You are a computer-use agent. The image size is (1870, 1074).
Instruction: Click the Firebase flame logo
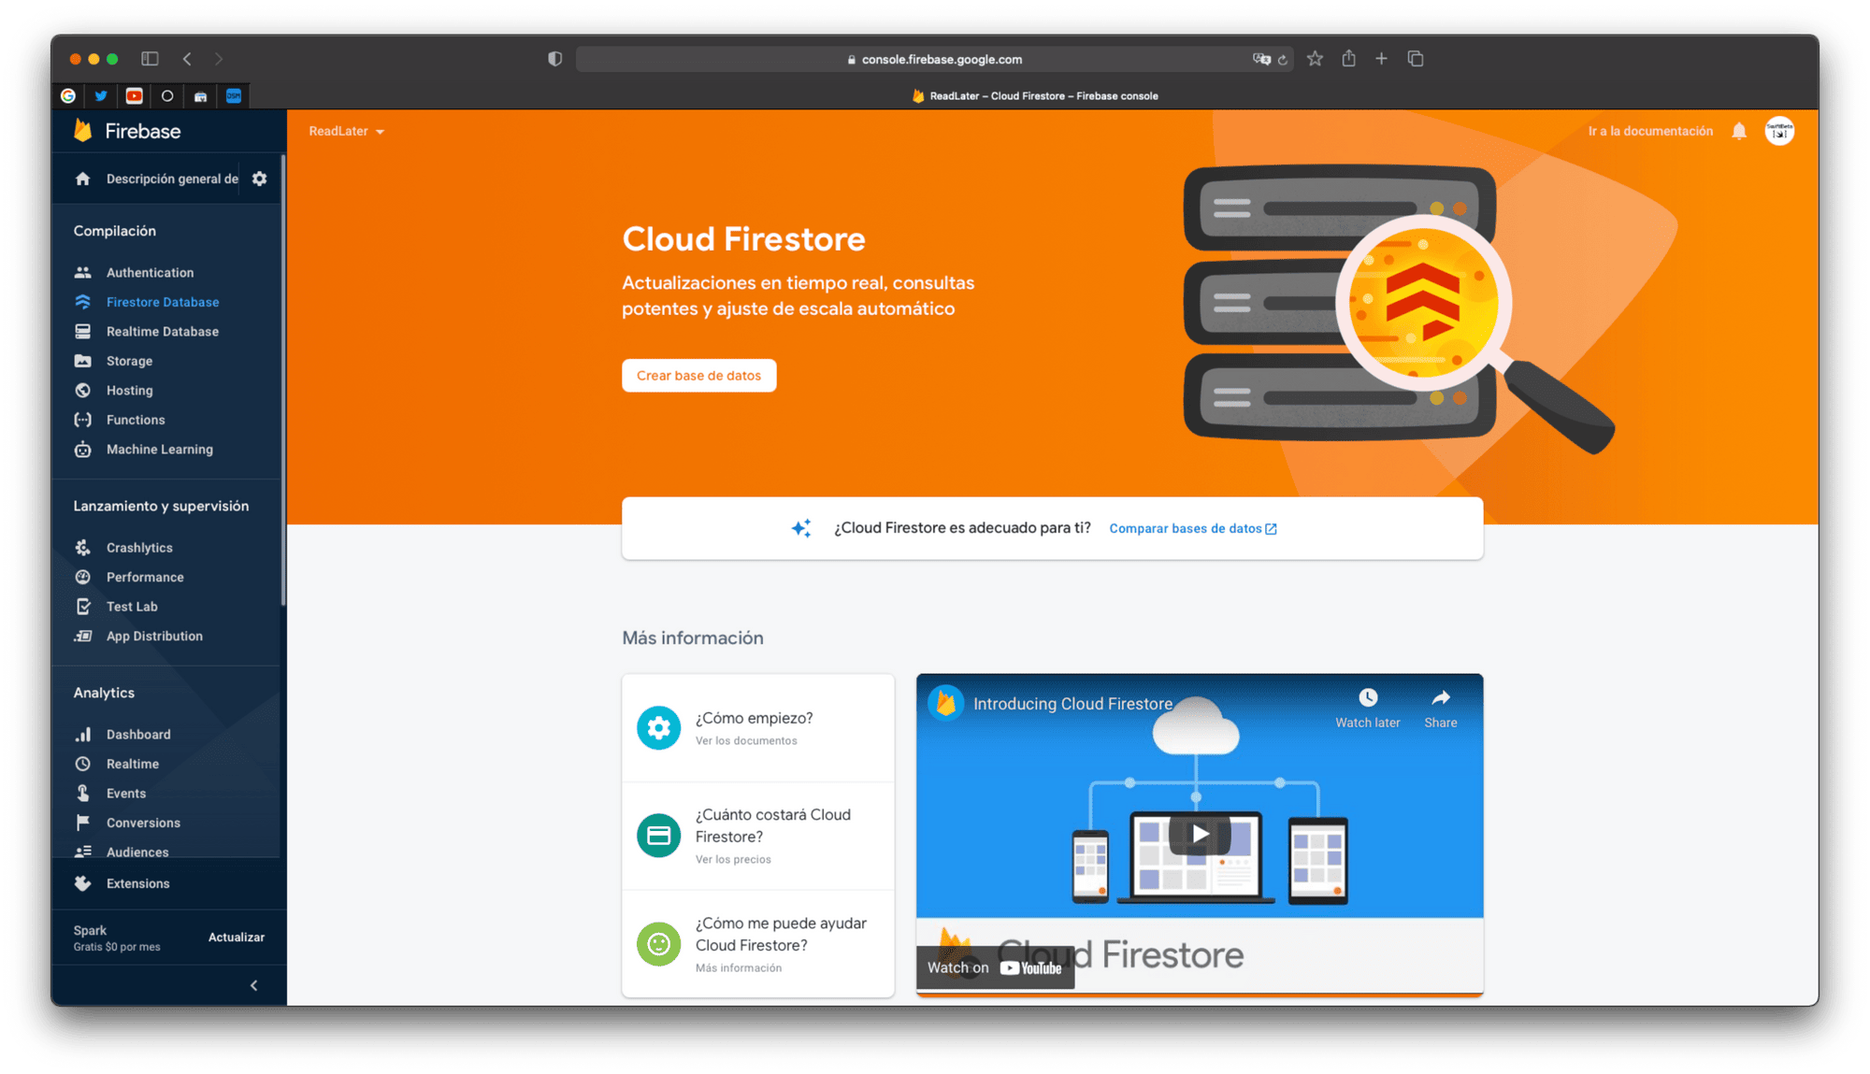point(83,131)
